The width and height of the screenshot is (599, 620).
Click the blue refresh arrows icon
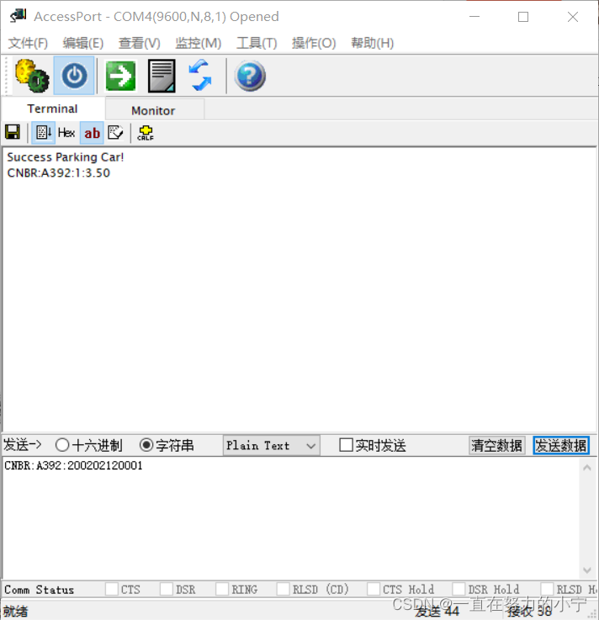coord(200,75)
